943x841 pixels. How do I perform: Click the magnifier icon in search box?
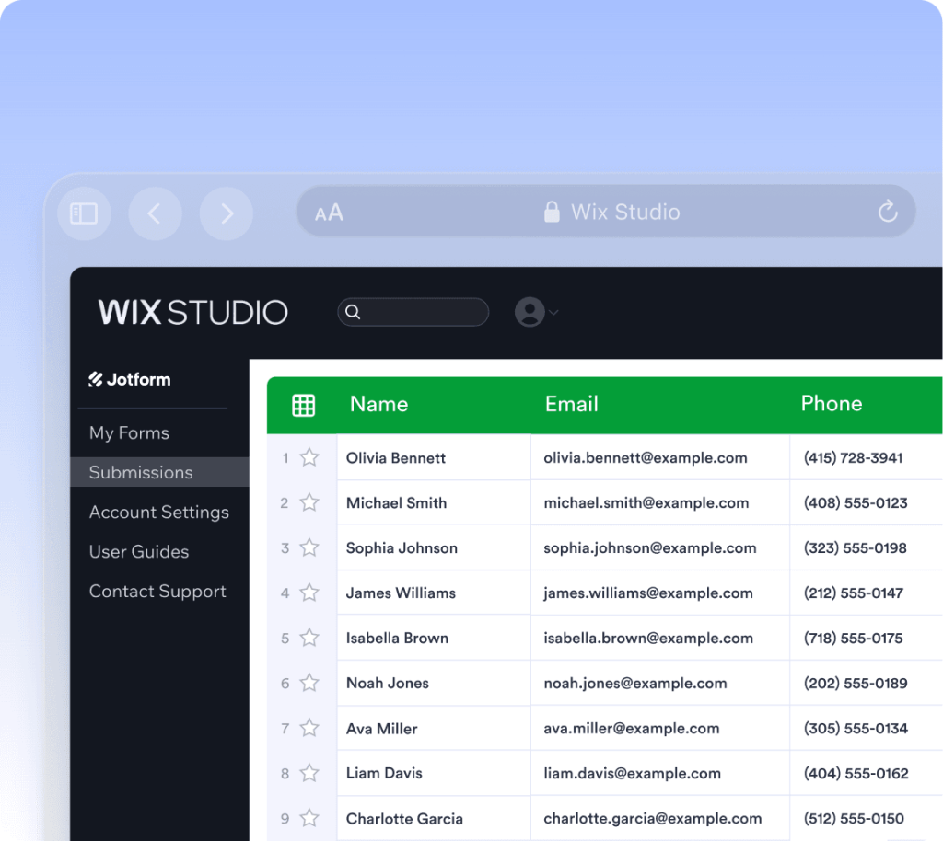(353, 312)
